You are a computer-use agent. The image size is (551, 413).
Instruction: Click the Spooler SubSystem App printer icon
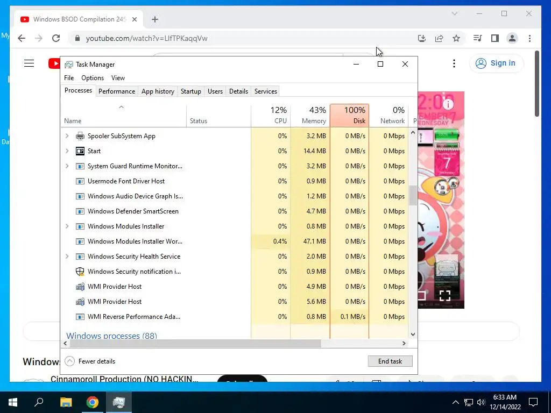click(80, 136)
